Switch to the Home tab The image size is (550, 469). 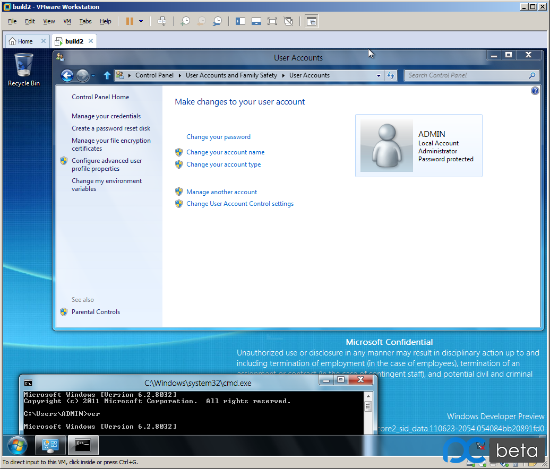21,41
